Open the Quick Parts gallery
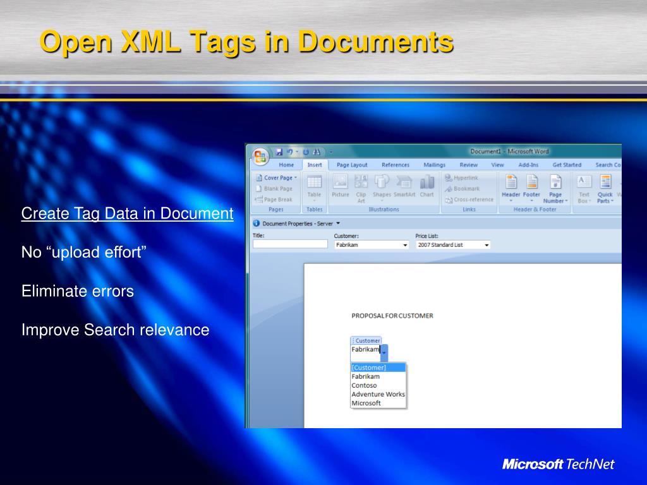This screenshot has height=485, width=647. 605,189
